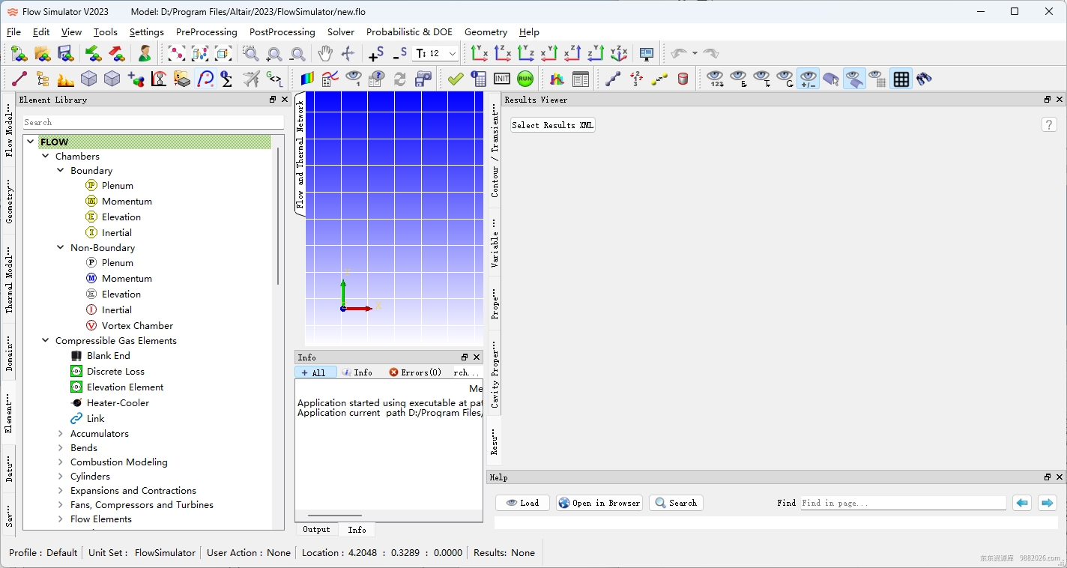The height and width of the screenshot is (568, 1067).
Task: Open the text size 12 dropdown
Action: [452, 53]
